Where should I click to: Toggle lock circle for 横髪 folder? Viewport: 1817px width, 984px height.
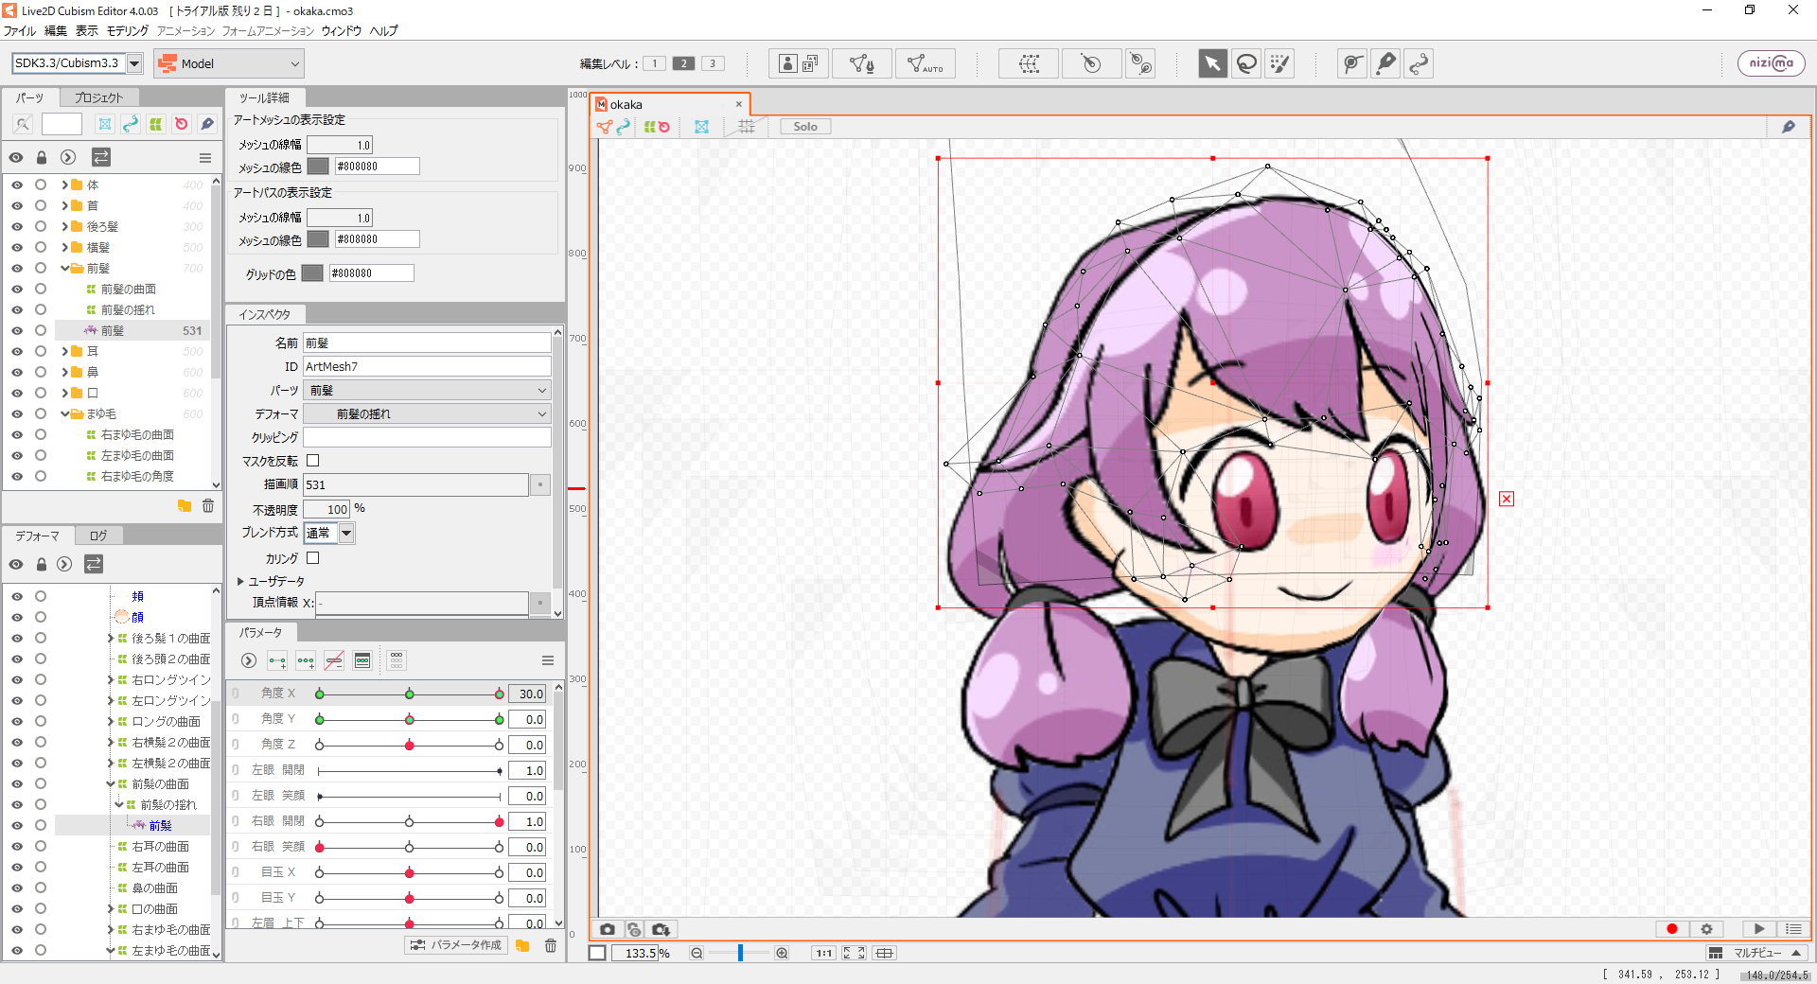(x=41, y=248)
